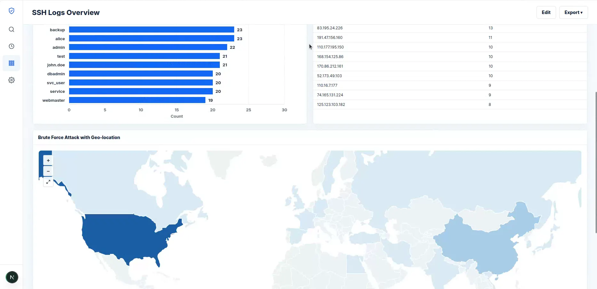The image size is (597, 289).
Task: Click the count 13 cell
Action: click(490, 28)
